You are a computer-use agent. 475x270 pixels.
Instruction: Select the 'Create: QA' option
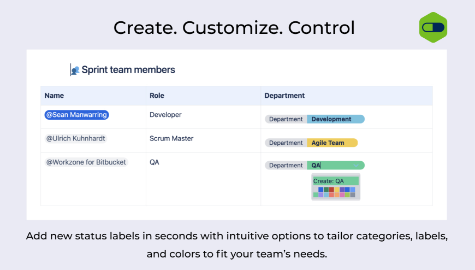point(335,181)
